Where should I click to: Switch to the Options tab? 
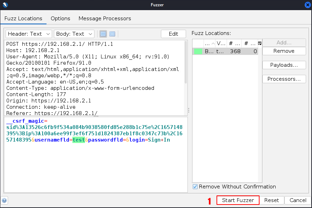coord(61,19)
